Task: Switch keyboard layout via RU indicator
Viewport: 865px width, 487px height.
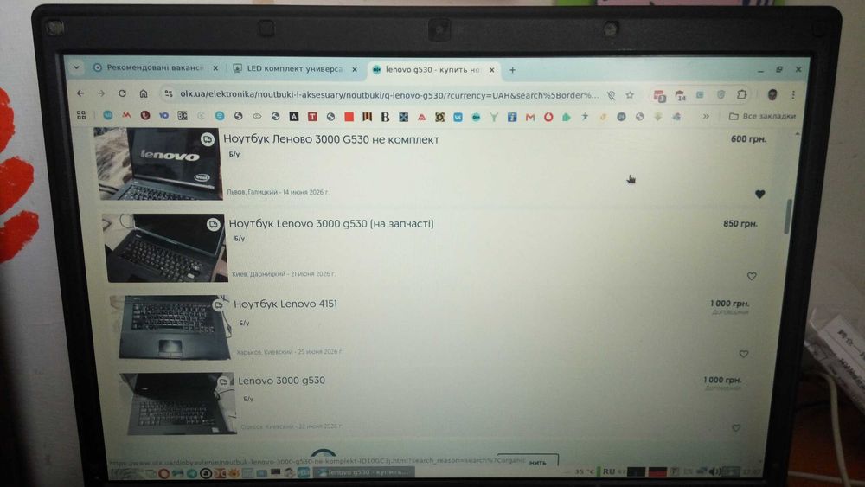Action: (x=608, y=471)
